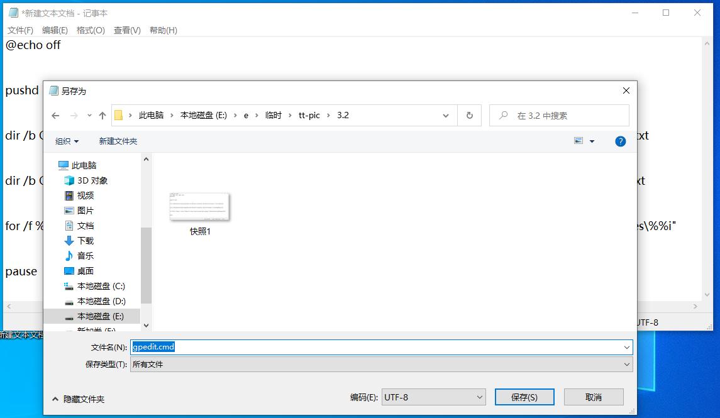Open the 保存类型 dropdown
720x418 pixels.
click(x=626, y=364)
